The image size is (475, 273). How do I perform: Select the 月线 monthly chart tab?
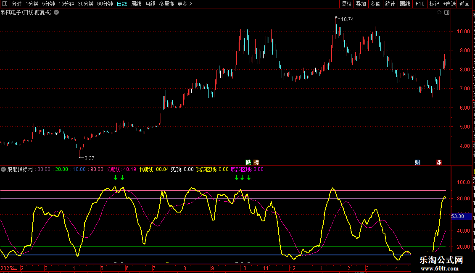[x=150, y=4]
